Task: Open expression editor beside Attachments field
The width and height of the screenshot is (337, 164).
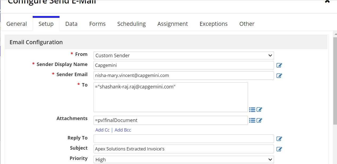Action: (259, 120)
